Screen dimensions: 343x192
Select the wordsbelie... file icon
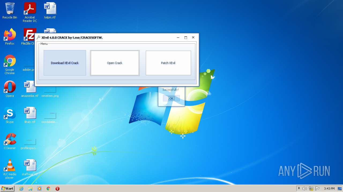(50, 117)
